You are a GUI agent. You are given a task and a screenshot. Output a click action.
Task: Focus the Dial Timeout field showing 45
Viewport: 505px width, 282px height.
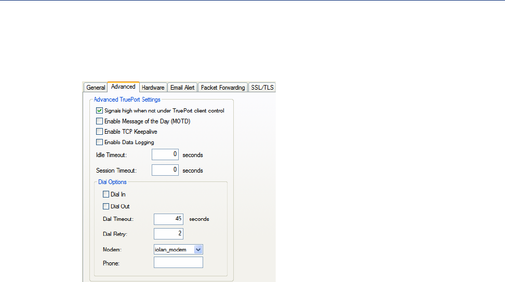[168, 219]
